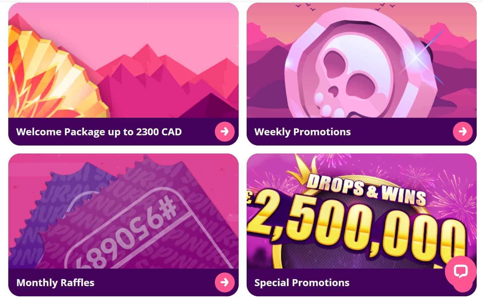Click the pink skull coin graphic
The height and width of the screenshot is (298, 483).
click(x=361, y=66)
